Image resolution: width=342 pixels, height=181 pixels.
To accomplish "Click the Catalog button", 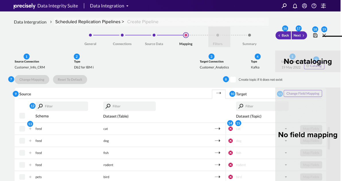I will click(314, 66).
